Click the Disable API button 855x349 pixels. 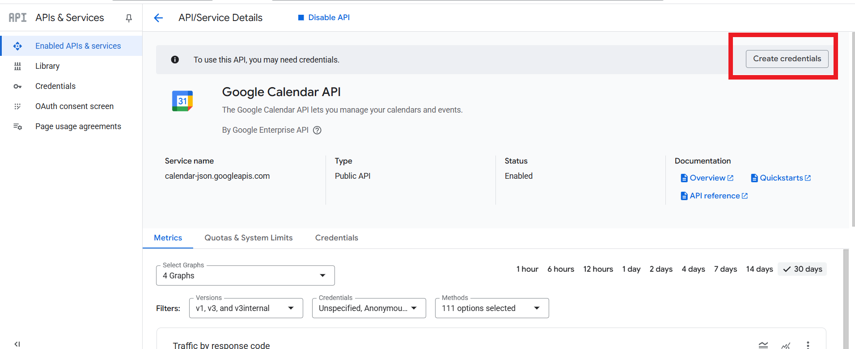[x=324, y=17]
